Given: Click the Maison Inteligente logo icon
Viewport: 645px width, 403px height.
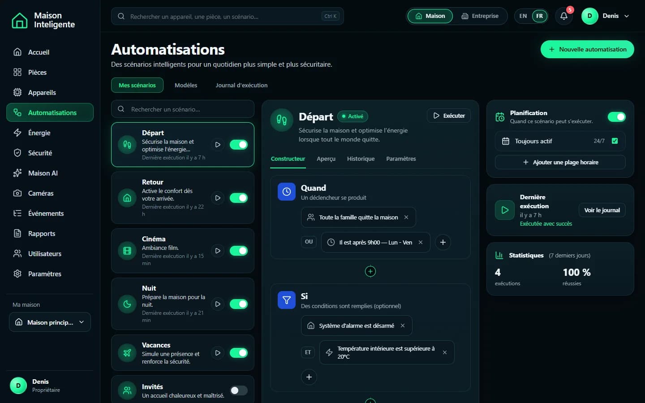Looking at the screenshot, I should (x=19, y=20).
